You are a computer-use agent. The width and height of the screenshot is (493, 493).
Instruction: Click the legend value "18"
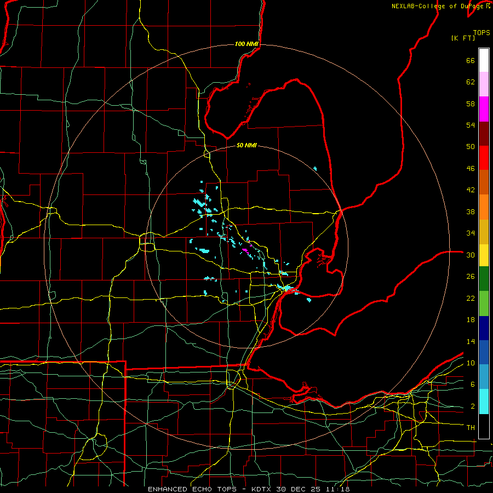[471, 320]
